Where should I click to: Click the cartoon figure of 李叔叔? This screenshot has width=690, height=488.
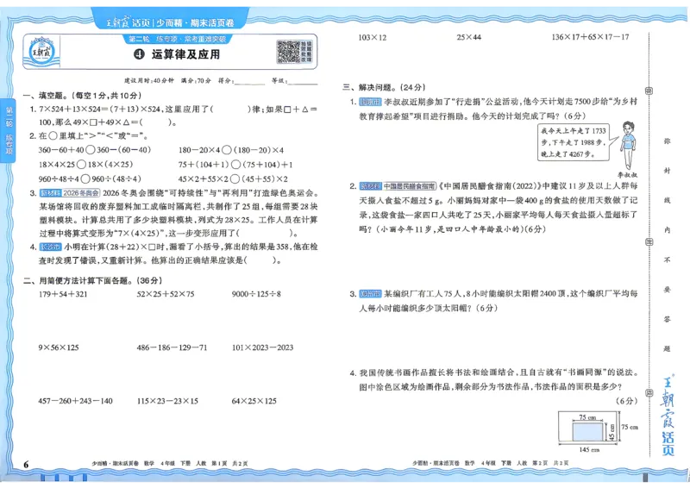click(628, 143)
